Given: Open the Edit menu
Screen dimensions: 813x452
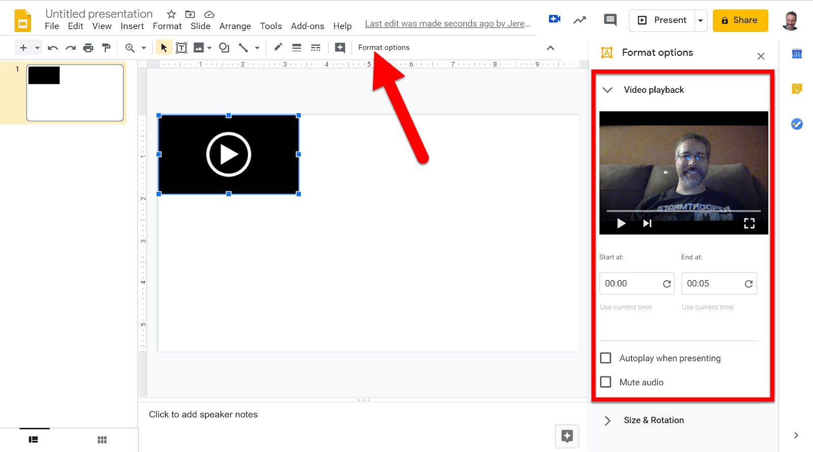Looking at the screenshot, I should (x=76, y=26).
